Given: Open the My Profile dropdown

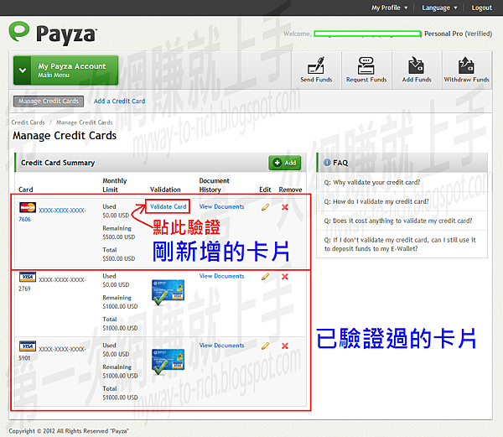Looking at the screenshot, I should pos(390,8).
